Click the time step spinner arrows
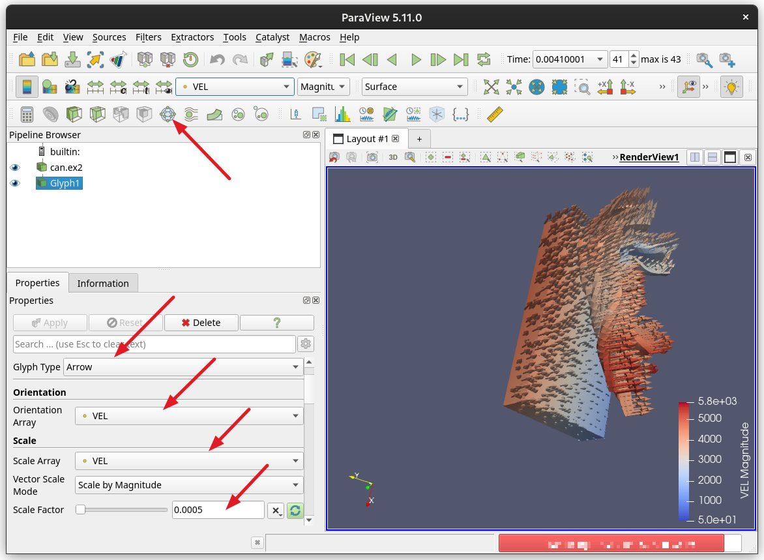Screen dimensions: 764x560 pyautogui.click(x=634, y=59)
